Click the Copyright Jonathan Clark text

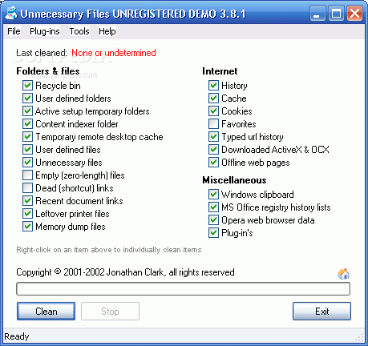(x=125, y=272)
